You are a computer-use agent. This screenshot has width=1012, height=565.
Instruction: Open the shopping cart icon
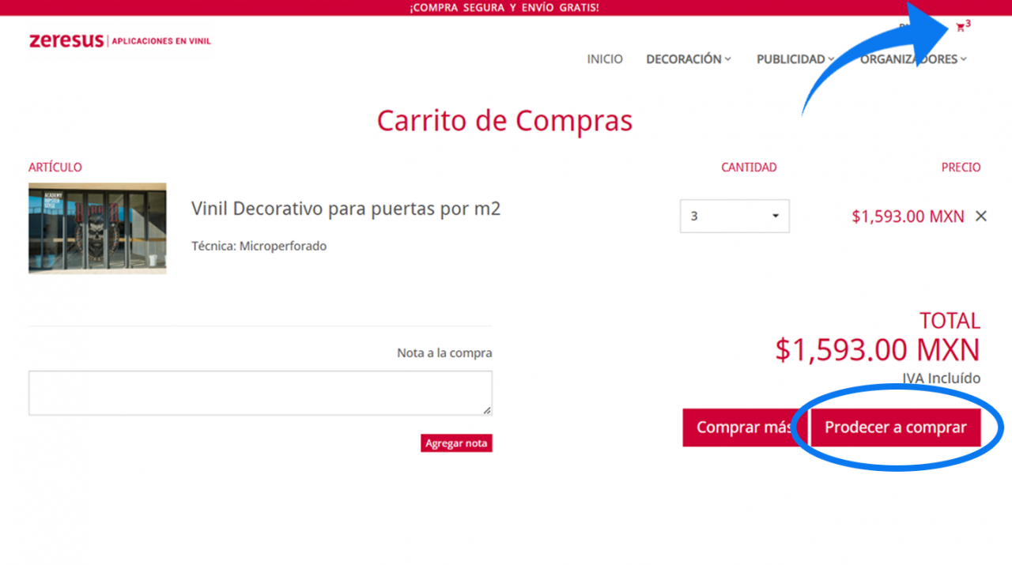(960, 28)
